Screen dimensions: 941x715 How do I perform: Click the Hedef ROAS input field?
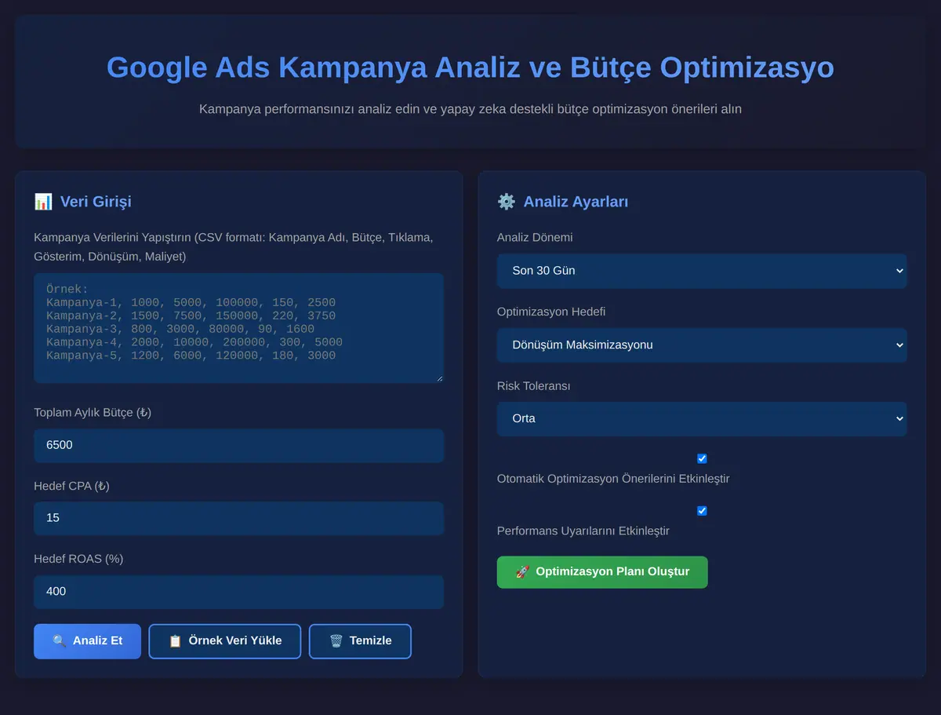(239, 592)
